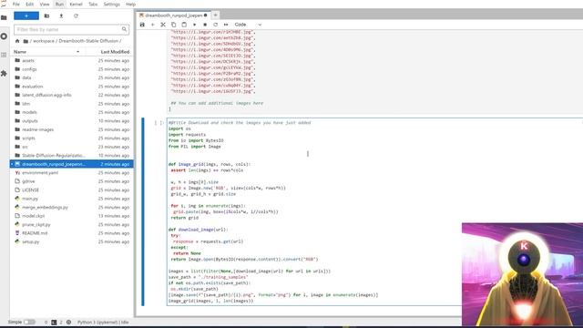Cut the selected cell with scissors icon
Screen dimensions: 583x328
click(x=163, y=25)
